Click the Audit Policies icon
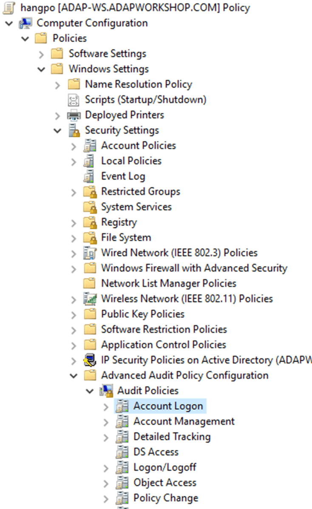This screenshot has height=509, width=312. tap(106, 391)
